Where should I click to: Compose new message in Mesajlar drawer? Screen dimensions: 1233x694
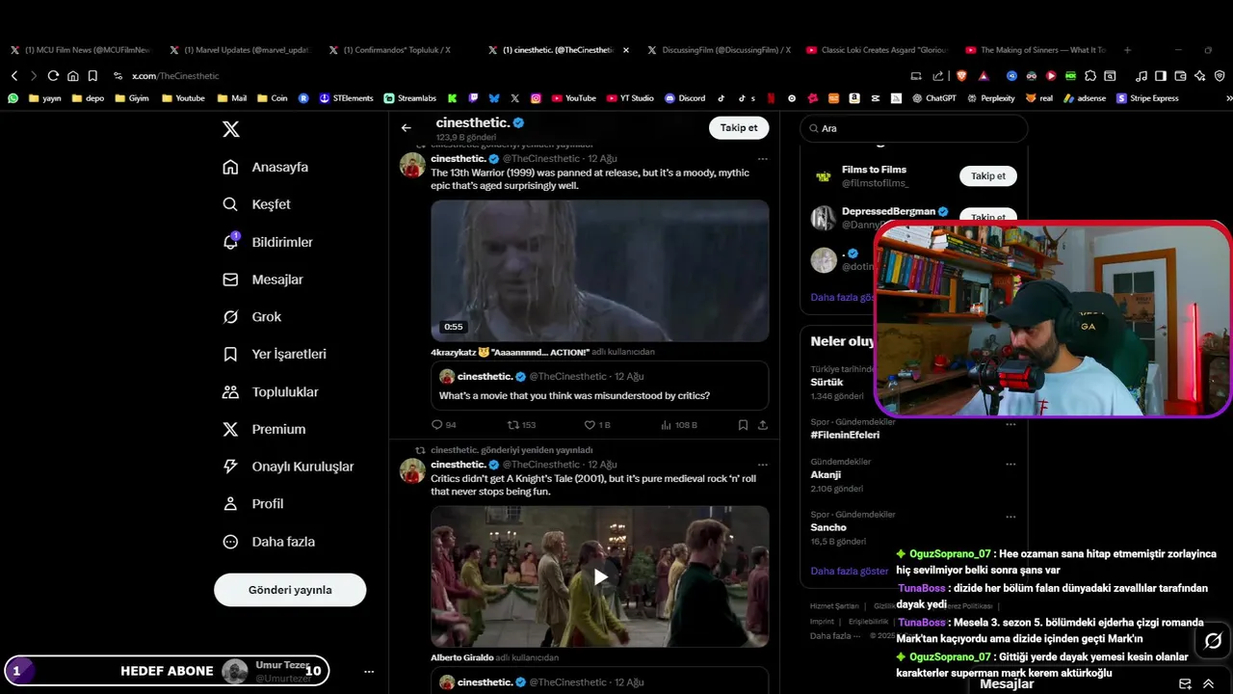(1185, 683)
